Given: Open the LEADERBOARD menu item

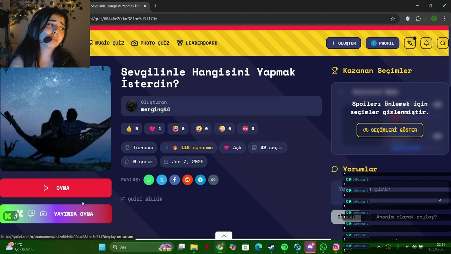Looking at the screenshot, I should click(197, 43).
